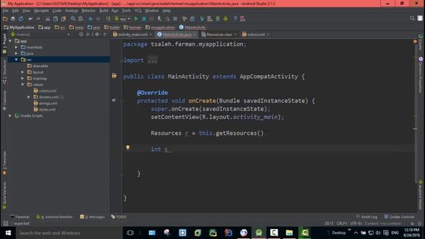425x239 pixels.
Task: Open the Terminal tool window
Action: (x=19, y=217)
